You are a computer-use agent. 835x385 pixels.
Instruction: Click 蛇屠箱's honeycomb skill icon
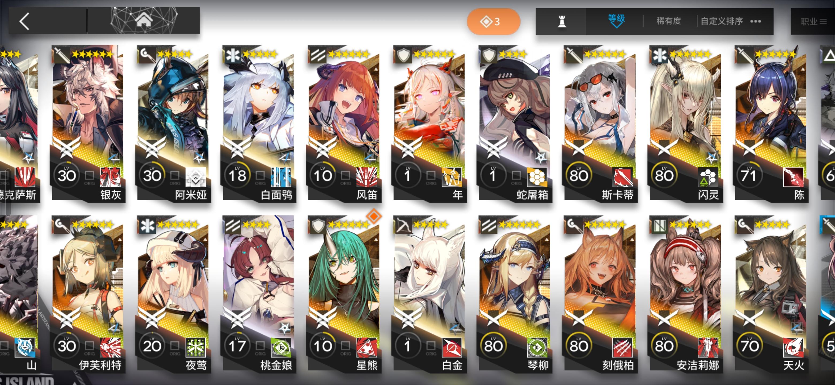pyautogui.click(x=537, y=177)
